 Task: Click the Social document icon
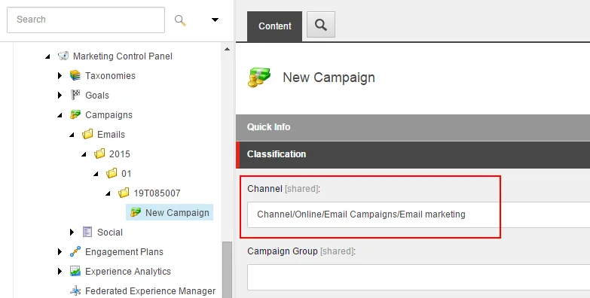coord(87,232)
